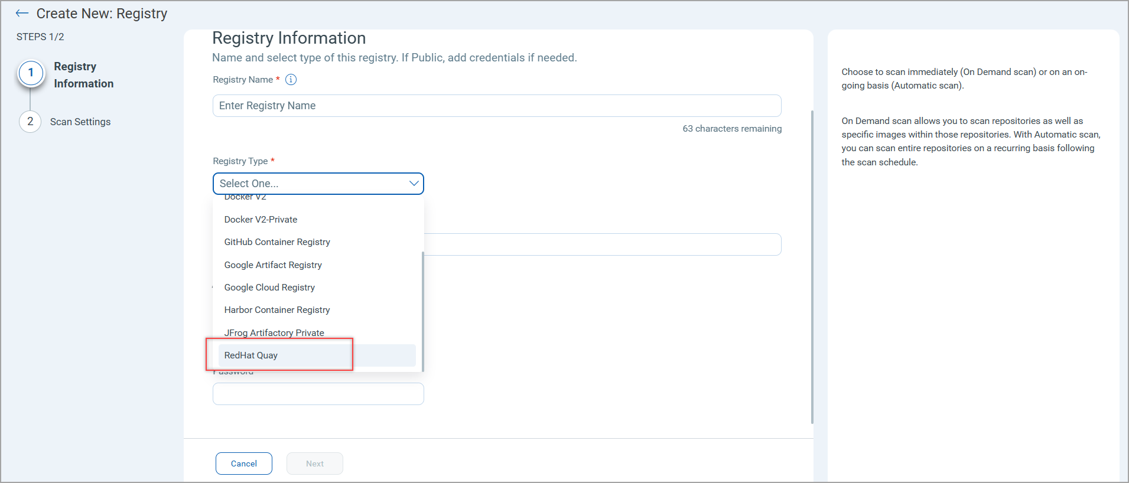
Task: Click the form panel scrollbar
Action: click(x=812, y=266)
